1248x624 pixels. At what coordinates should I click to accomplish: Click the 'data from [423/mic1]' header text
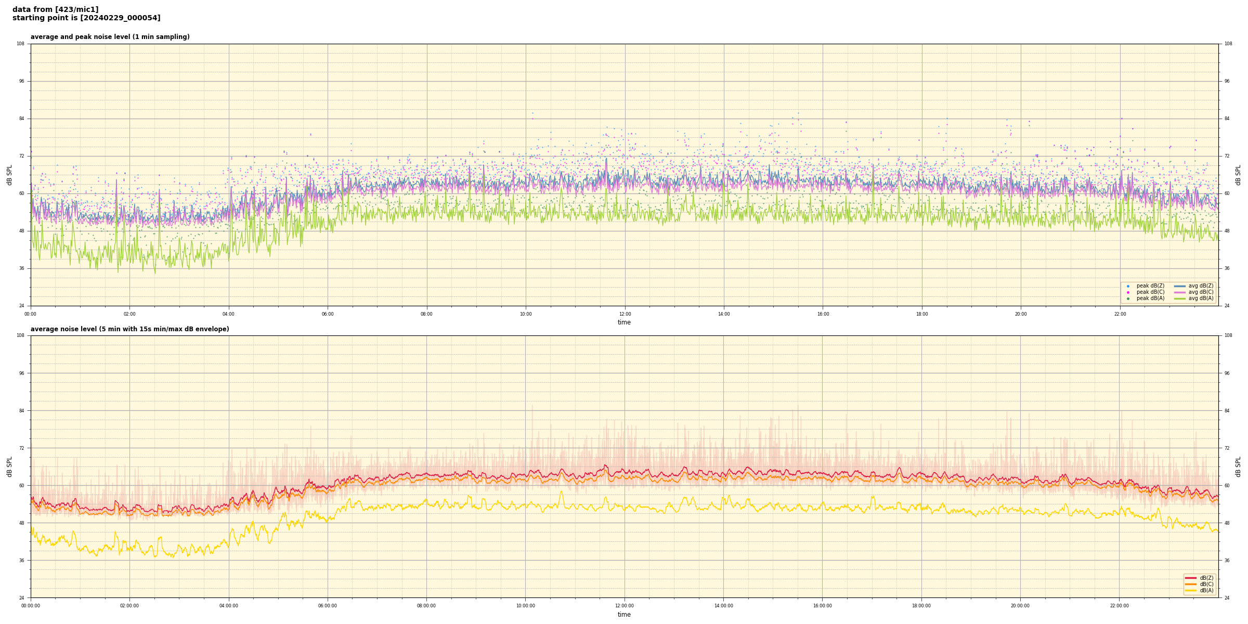pyautogui.click(x=55, y=9)
